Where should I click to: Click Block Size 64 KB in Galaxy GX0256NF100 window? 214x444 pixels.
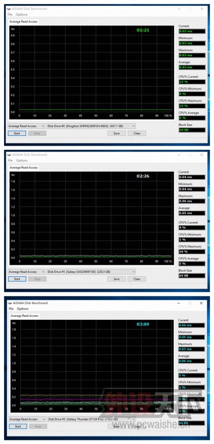coord(192,276)
